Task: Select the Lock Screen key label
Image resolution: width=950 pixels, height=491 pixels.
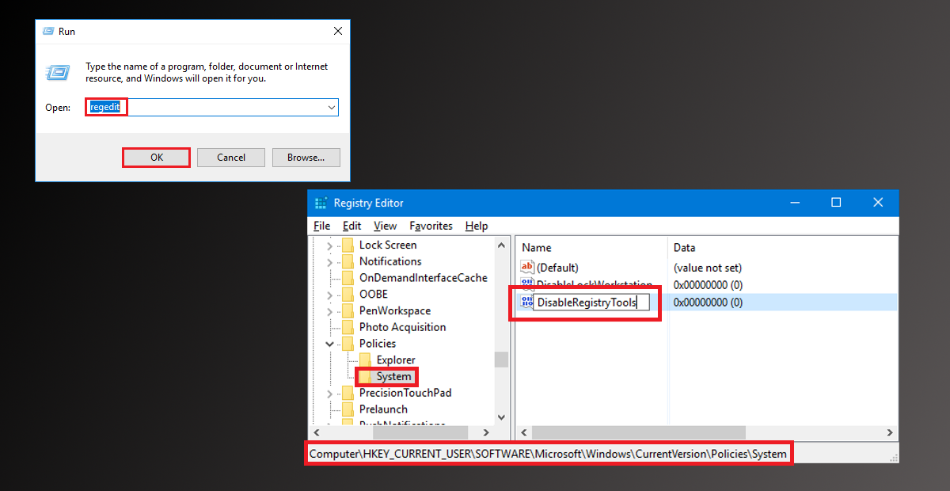Action: click(x=388, y=245)
